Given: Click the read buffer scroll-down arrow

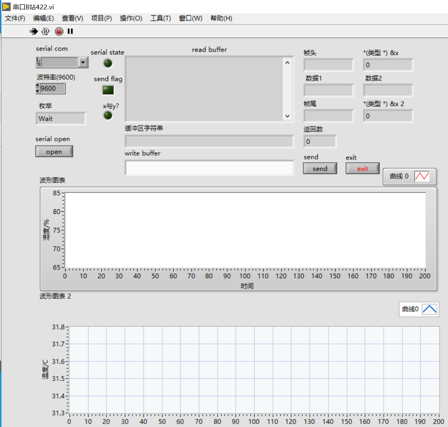Looking at the screenshot, I should point(287,116).
